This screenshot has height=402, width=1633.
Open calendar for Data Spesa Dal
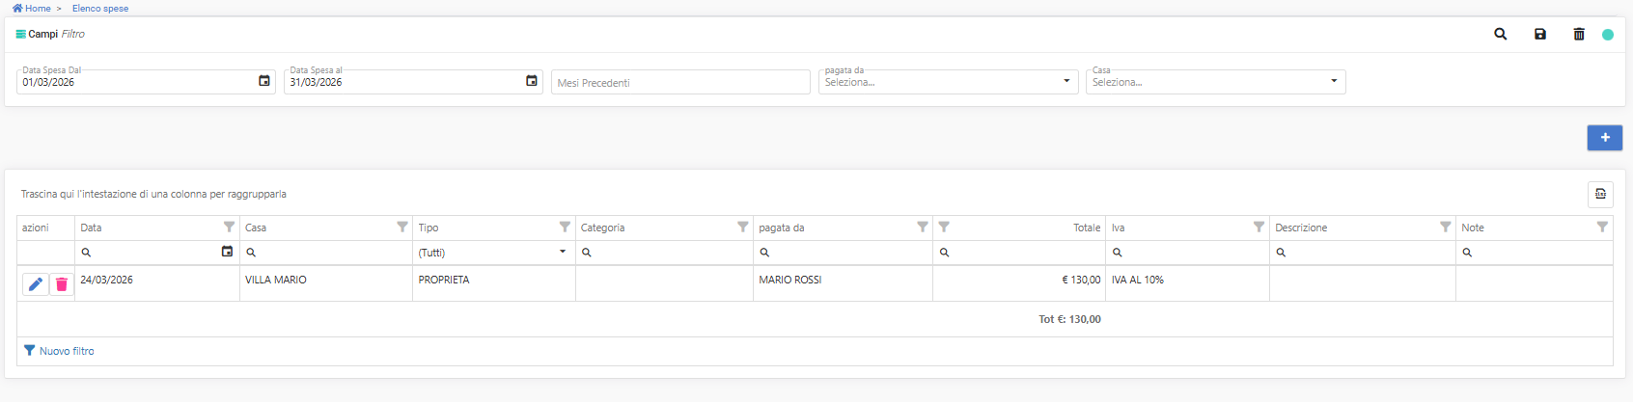(x=264, y=81)
